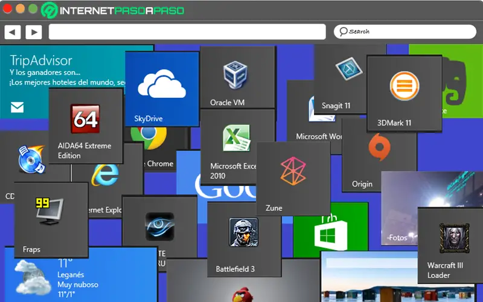Open Zune pink logo icon
Image resolution: width=483 pixels, height=302 pixels.
click(293, 171)
